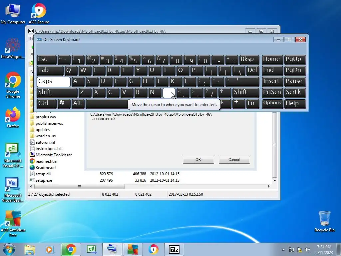Show hidden tray icons arrow
The height and width of the screenshot is (256, 341).
(x=283, y=250)
